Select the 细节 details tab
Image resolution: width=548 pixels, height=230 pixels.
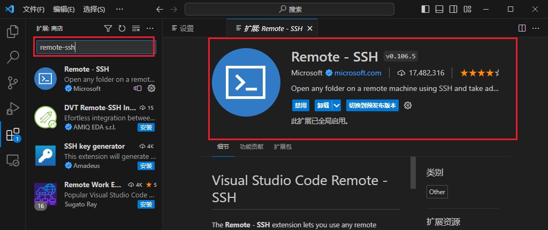[223, 147]
